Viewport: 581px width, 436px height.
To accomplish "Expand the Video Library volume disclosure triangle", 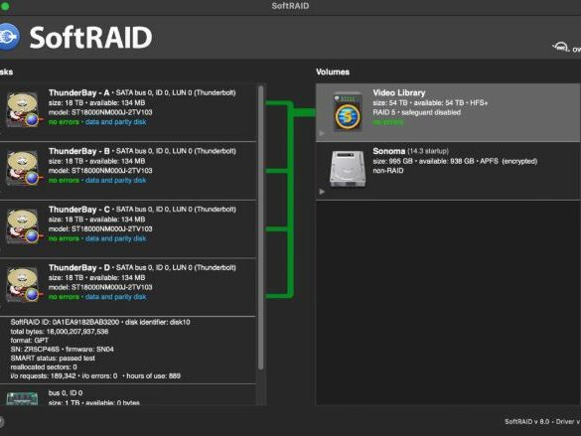I will 322,133.
